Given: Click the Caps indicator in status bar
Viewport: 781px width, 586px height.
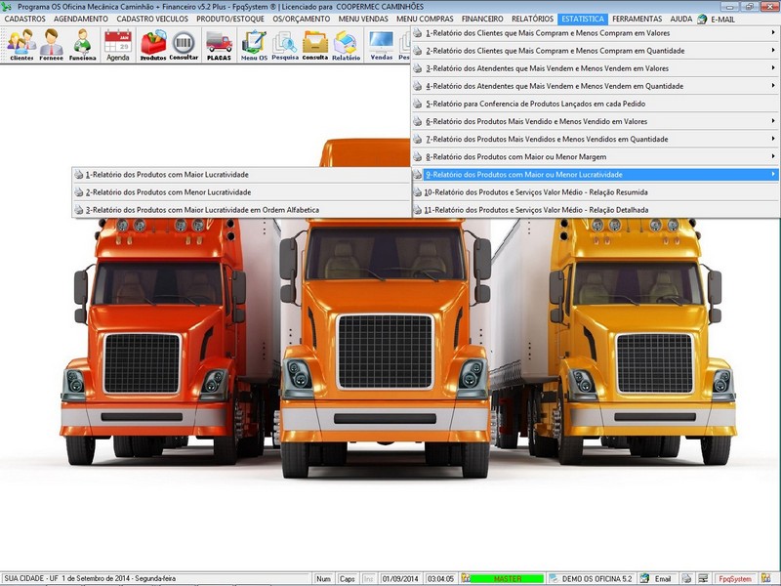Looking at the screenshot, I should (x=348, y=579).
